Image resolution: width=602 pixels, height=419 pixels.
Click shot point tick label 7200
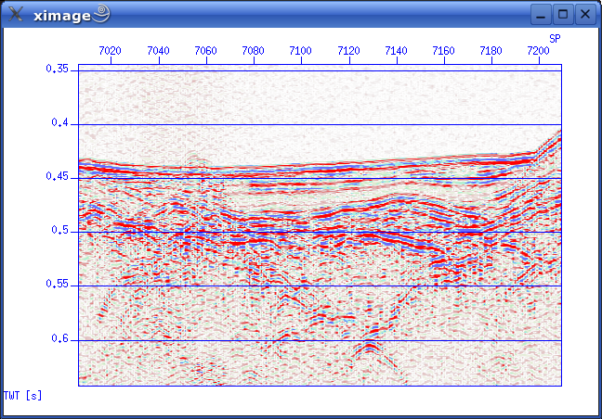click(538, 50)
